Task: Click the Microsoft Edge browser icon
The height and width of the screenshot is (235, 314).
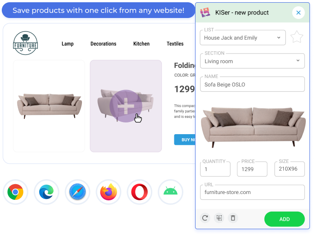Action: 46,192
